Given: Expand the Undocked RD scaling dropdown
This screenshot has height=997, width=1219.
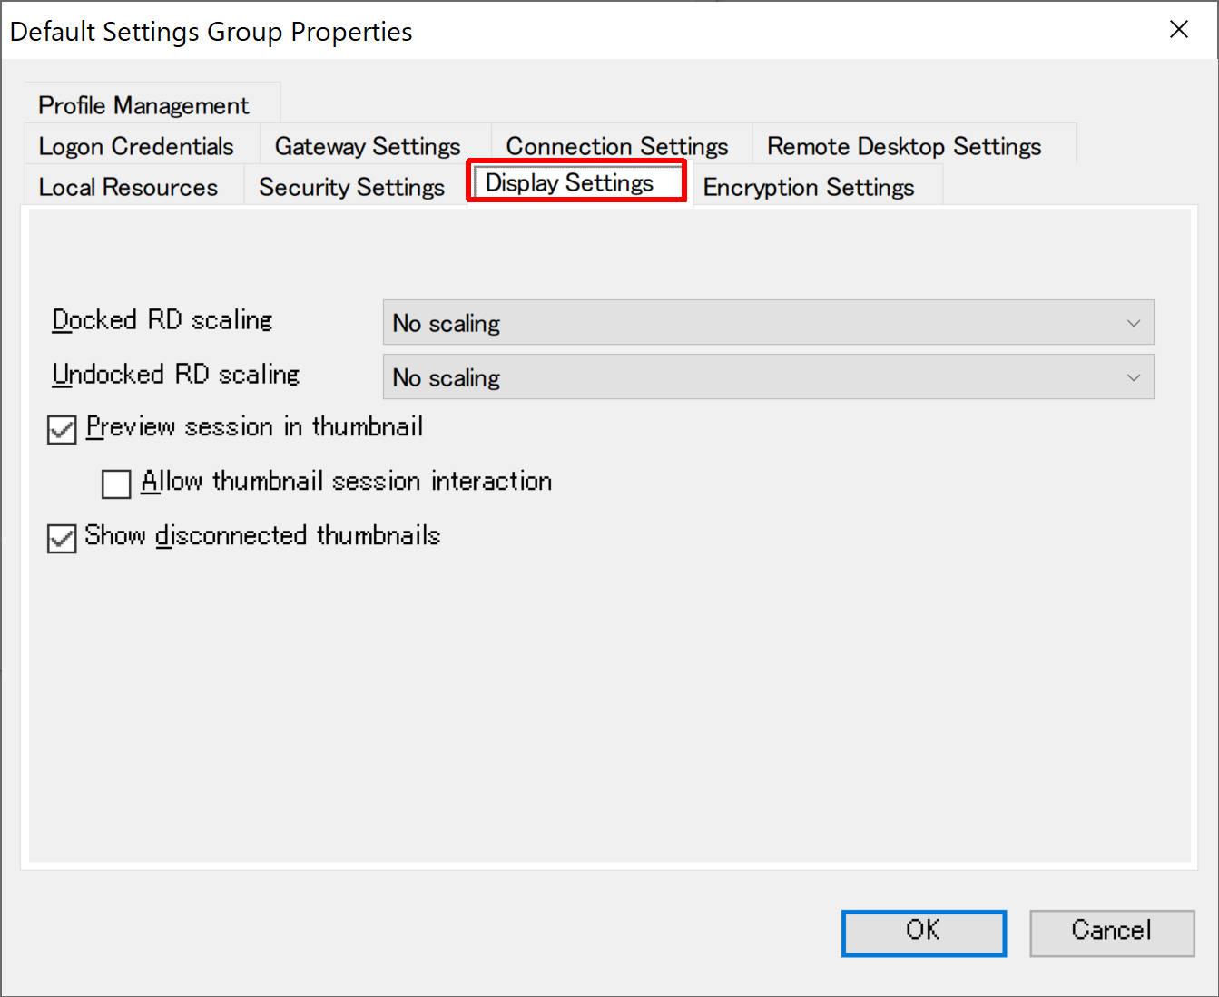Looking at the screenshot, I should pyautogui.click(x=768, y=376).
